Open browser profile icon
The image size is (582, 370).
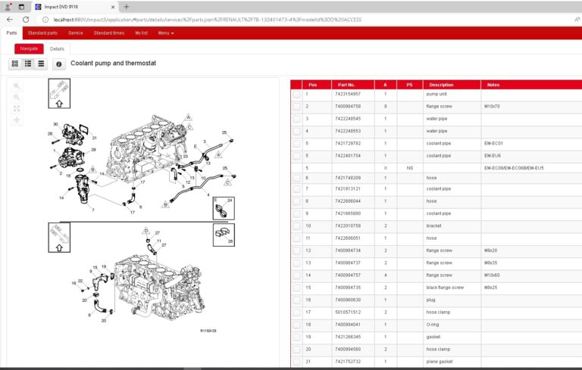[x=8, y=7]
